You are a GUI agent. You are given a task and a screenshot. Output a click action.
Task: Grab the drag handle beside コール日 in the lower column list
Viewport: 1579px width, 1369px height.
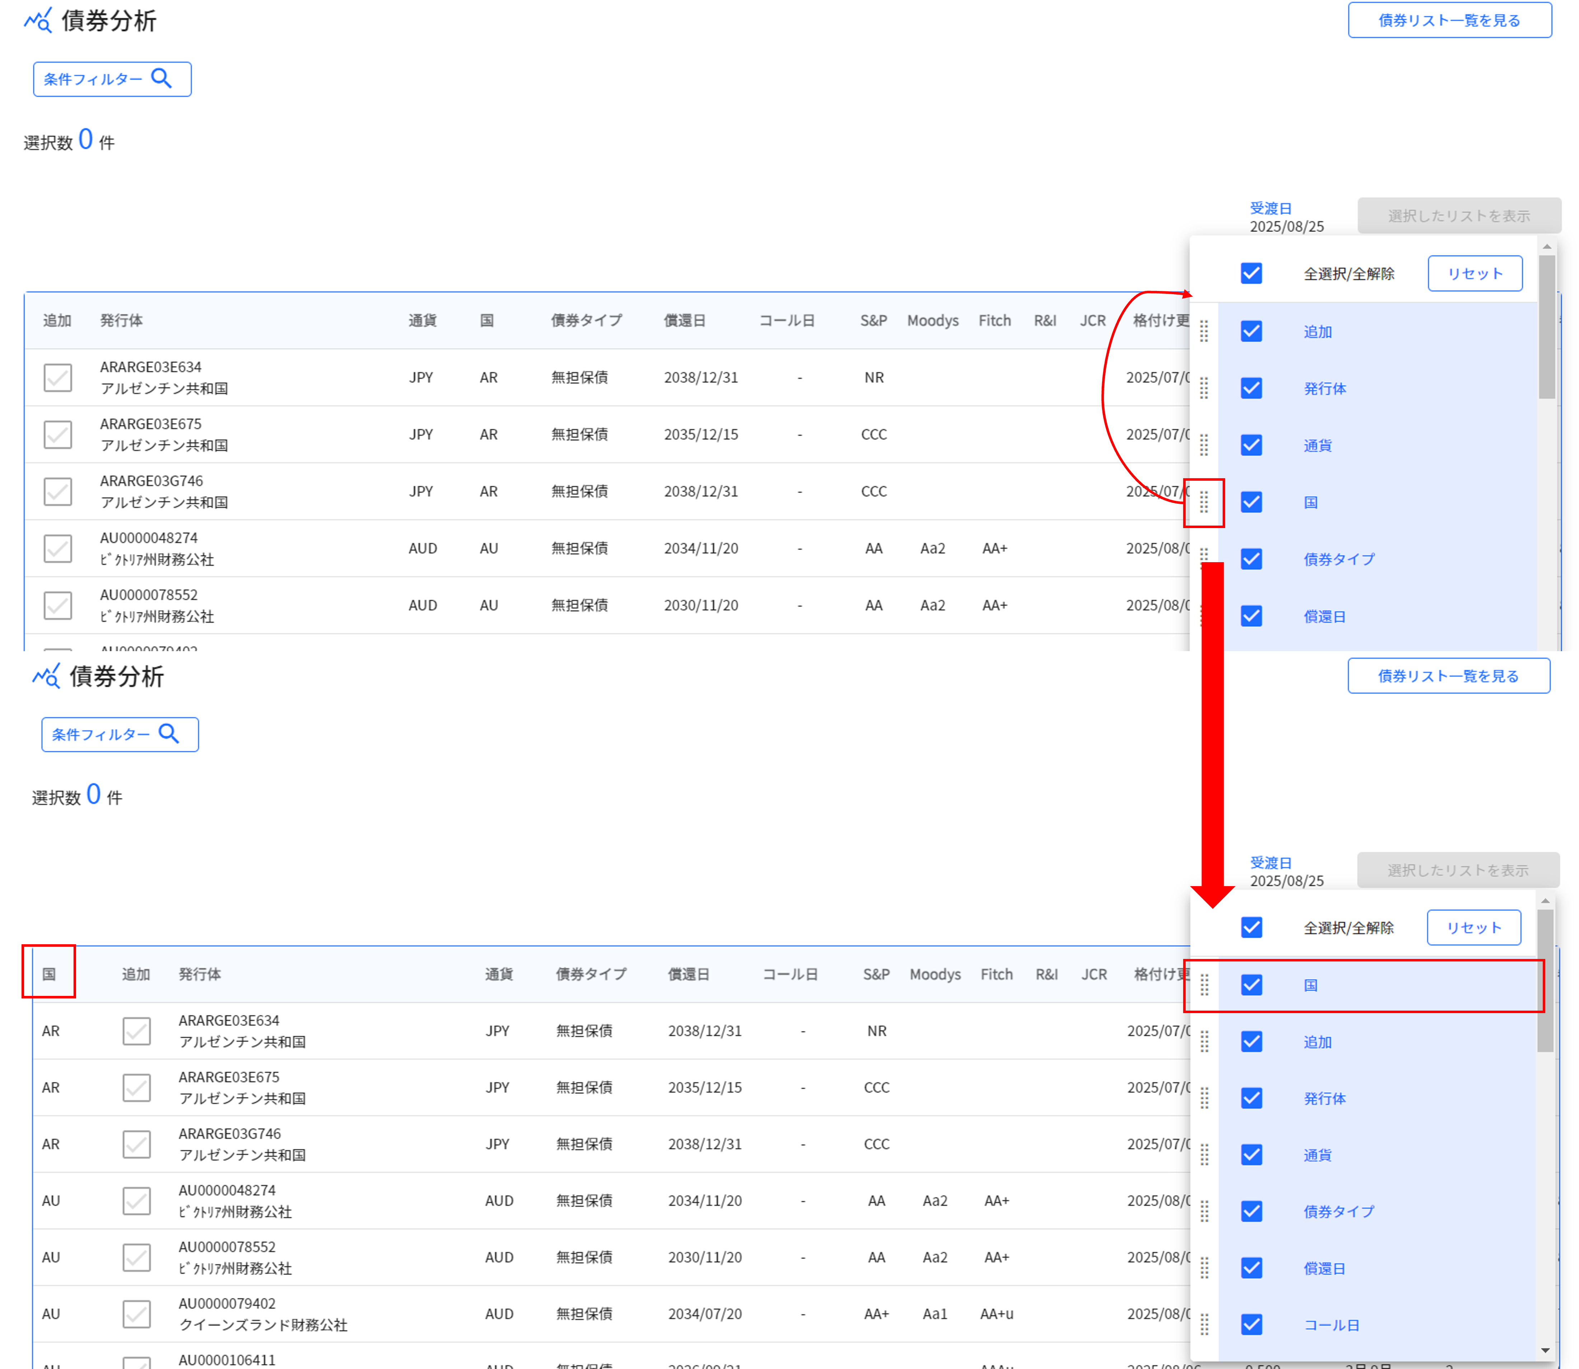[x=1204, y=1325]
